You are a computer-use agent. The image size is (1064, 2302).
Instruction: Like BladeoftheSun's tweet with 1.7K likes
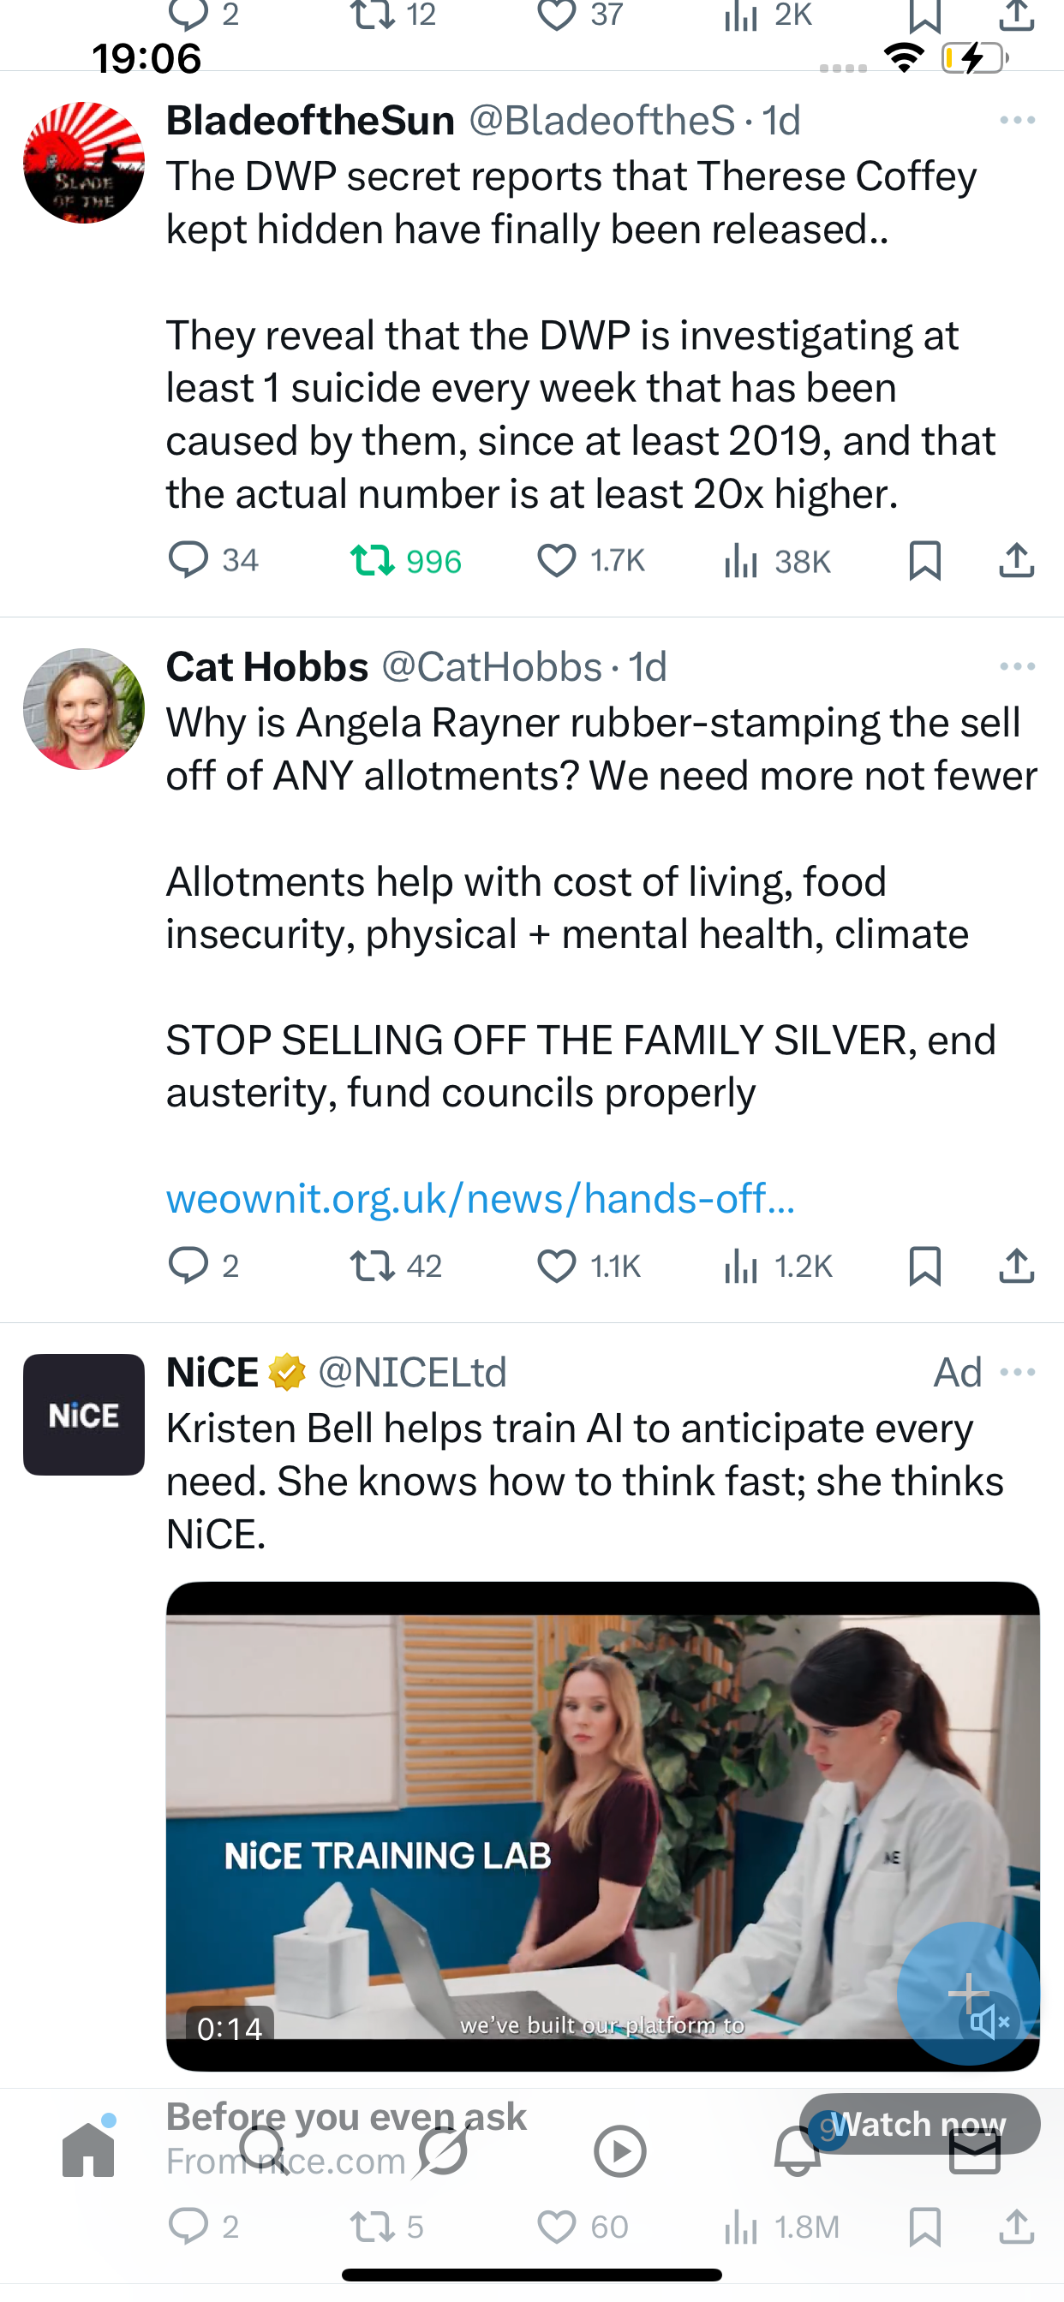click(556, 561)
